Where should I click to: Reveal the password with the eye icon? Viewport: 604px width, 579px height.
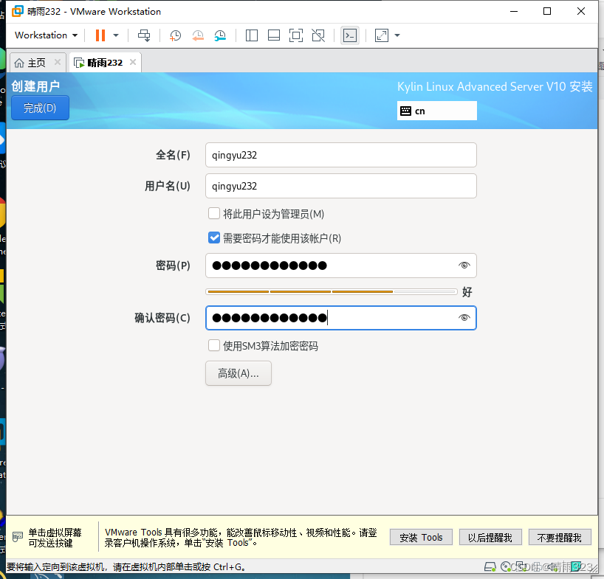click(x=464, y=266)
